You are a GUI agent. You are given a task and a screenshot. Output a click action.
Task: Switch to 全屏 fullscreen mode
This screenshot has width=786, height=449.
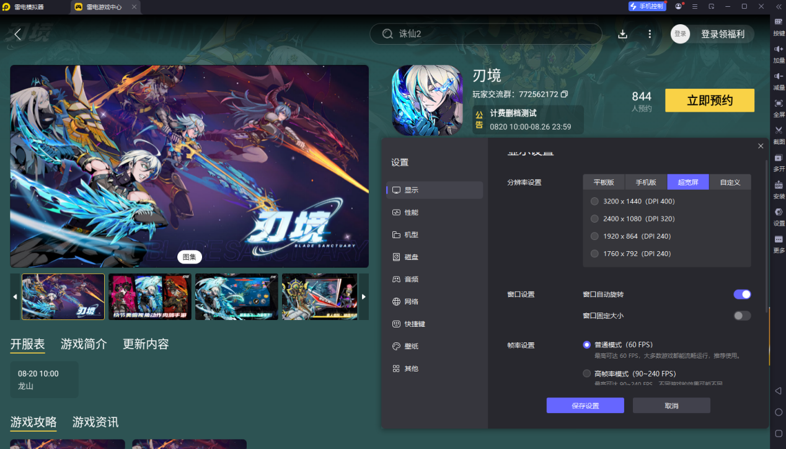pyautogui.click(x=779, y=107)
